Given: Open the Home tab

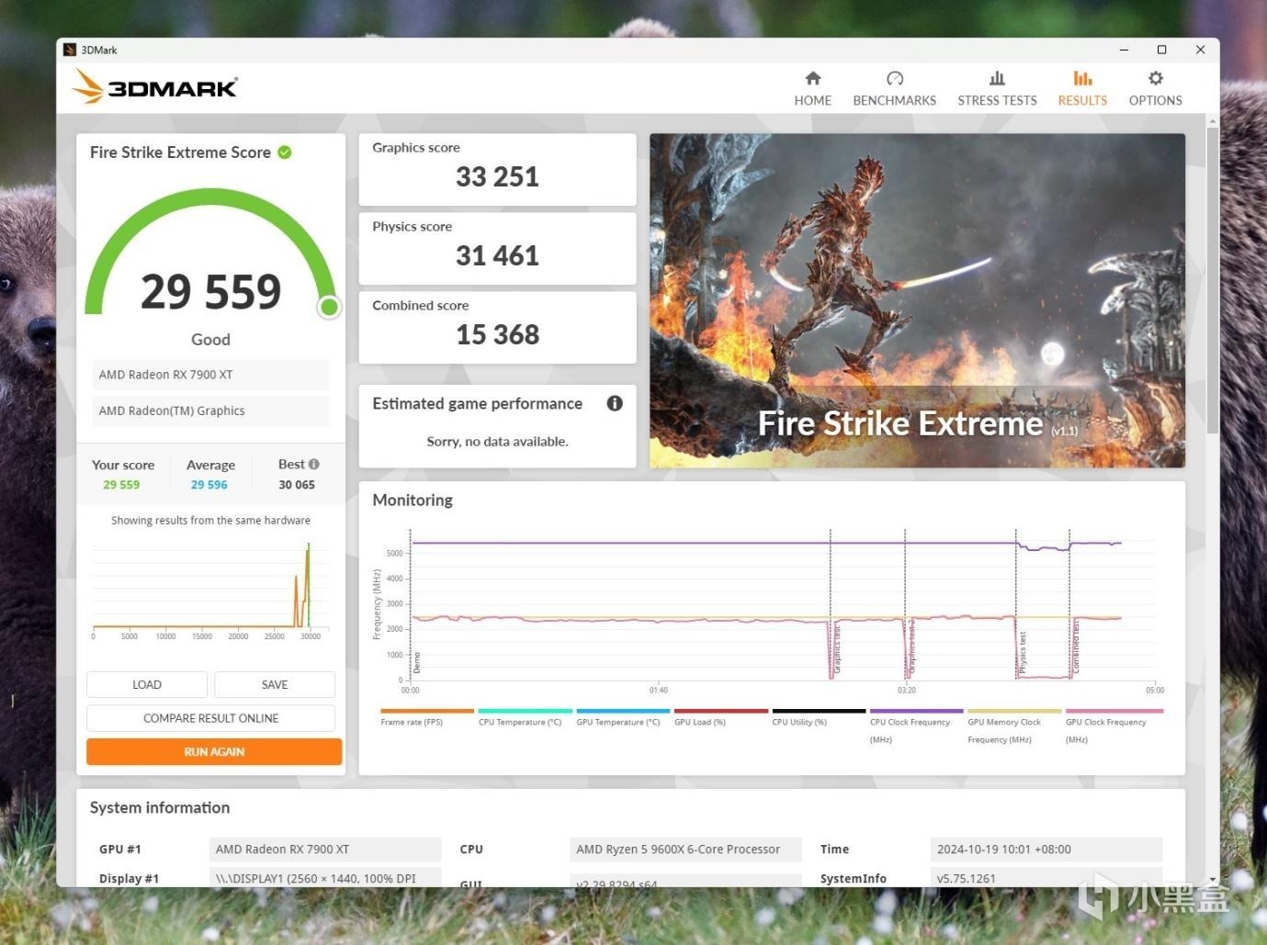Looking at the screenshot, I should coord(812,89).
